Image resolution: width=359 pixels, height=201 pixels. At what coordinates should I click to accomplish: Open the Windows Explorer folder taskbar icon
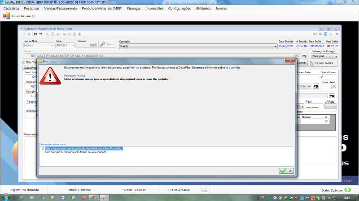(x=32, y=197)
